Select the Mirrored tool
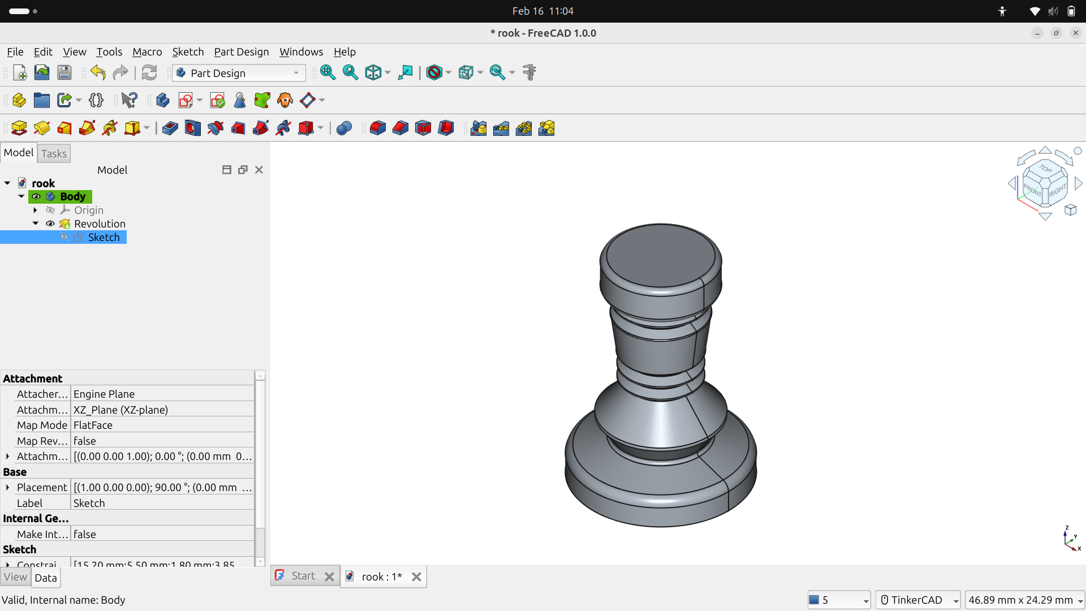1086x611 pixels. [x=479, y=128]
